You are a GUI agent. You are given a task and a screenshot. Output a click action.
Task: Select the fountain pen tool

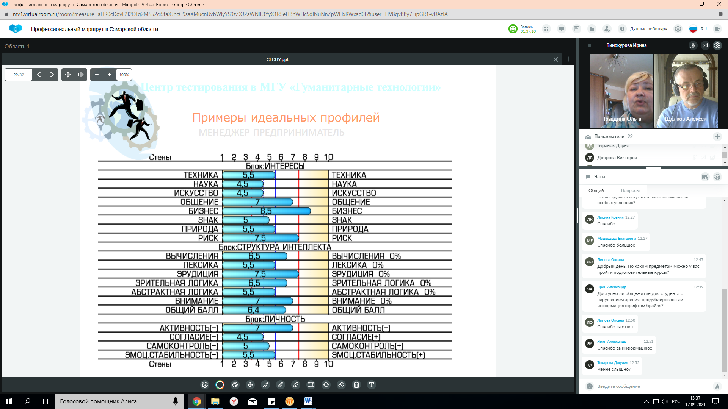(x=296, y=385)
